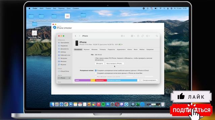Switch to the Музыка tab

tap(87, 50)
